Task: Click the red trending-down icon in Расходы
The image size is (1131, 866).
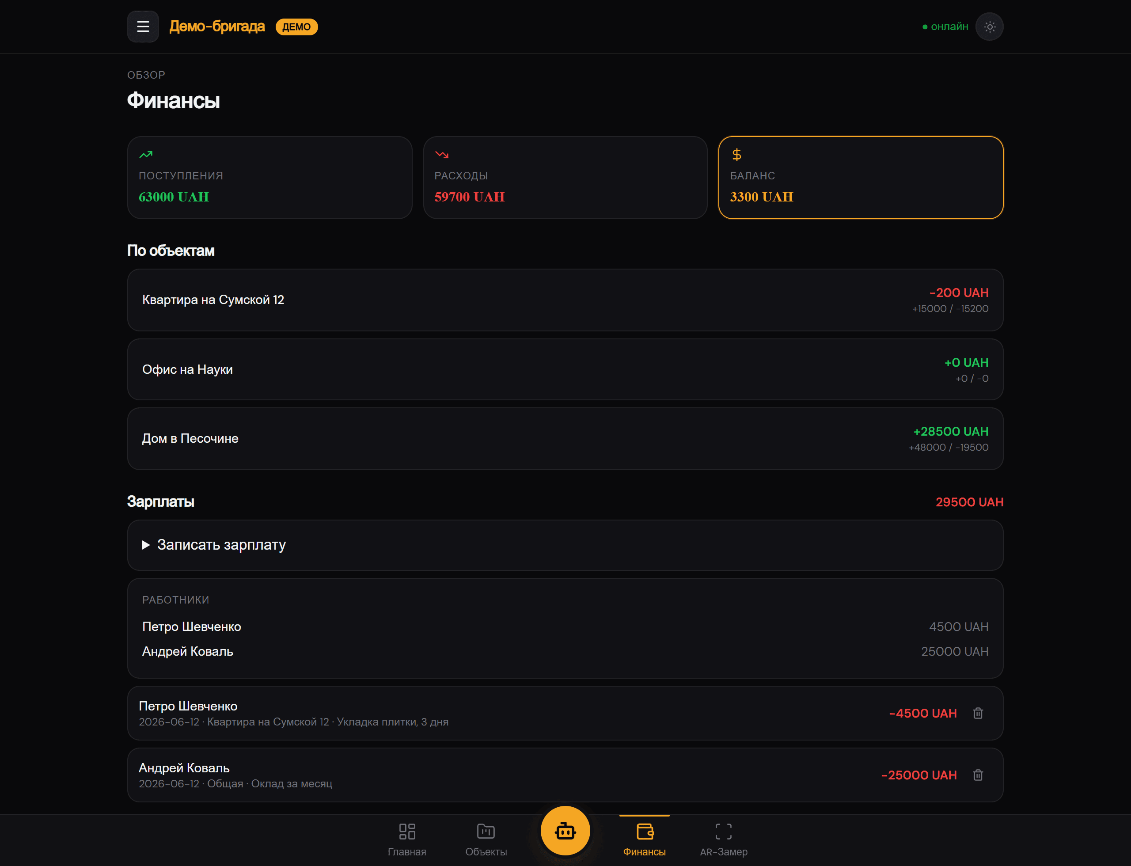Action: 442,154
